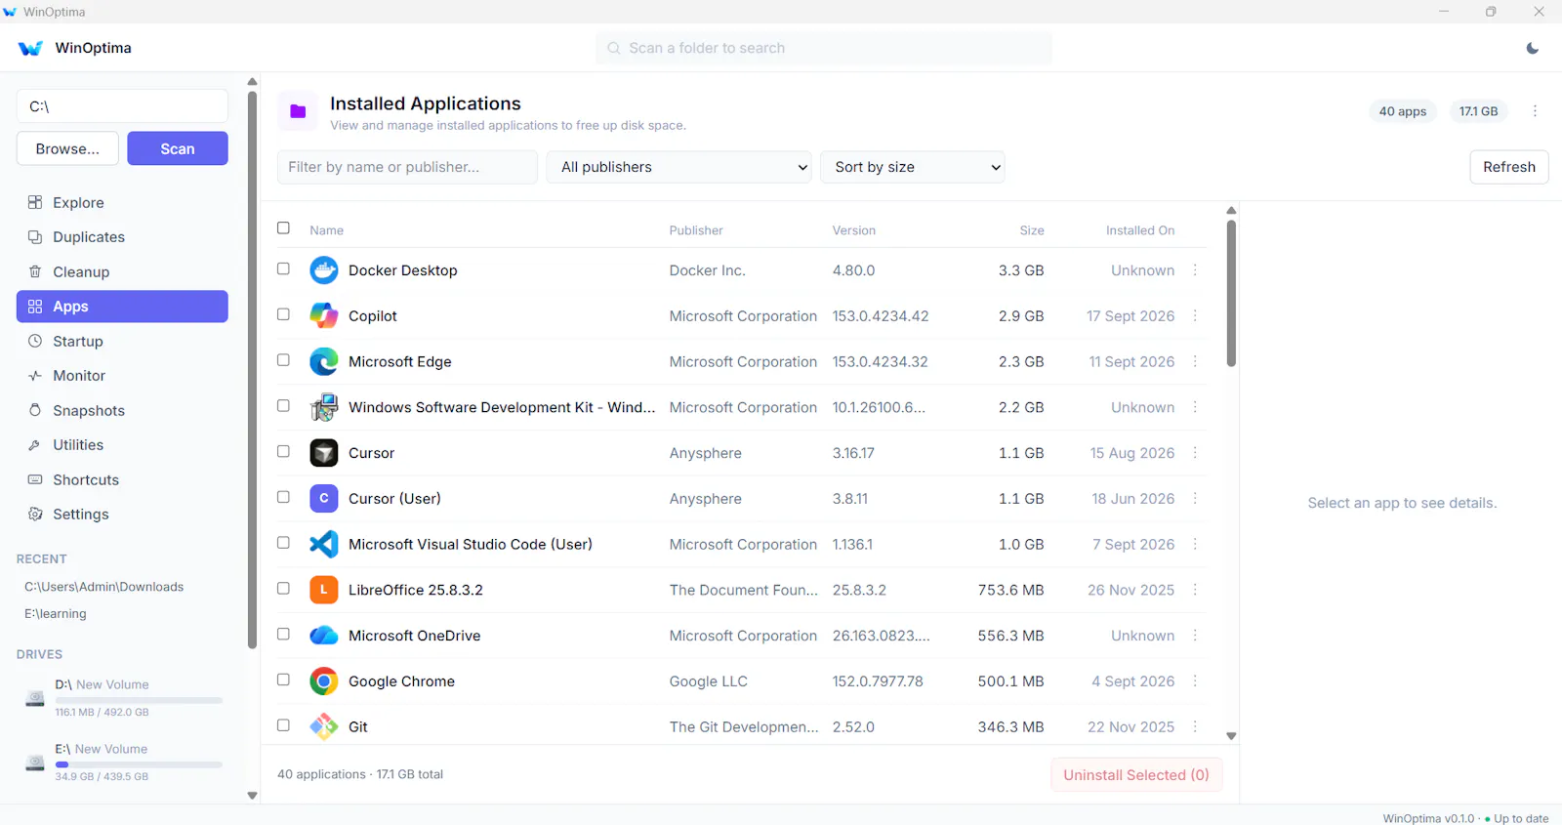Screen dimensions: 1562x825
Task: Open LibreOffice row more options
Action: (x=1195, y=590)
